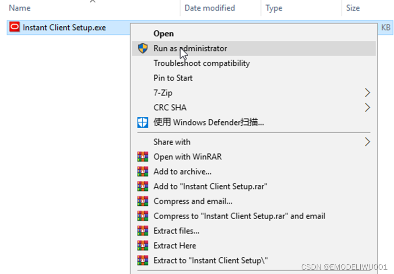Sort files by the Name column header
The height and width of the screenshot is (274, 394).
tap(20, 8)
